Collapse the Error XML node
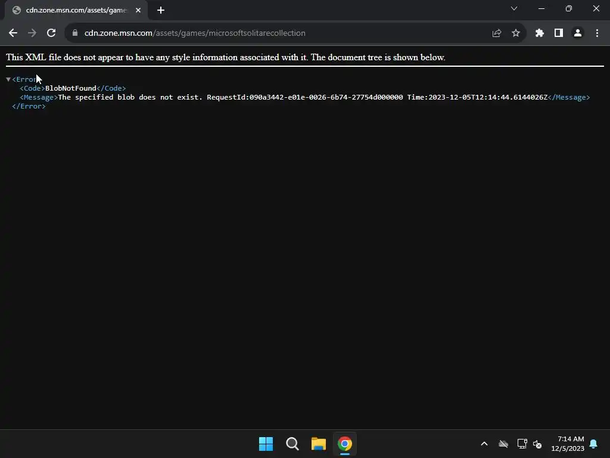610x458 pixels. tap(8, 79)
